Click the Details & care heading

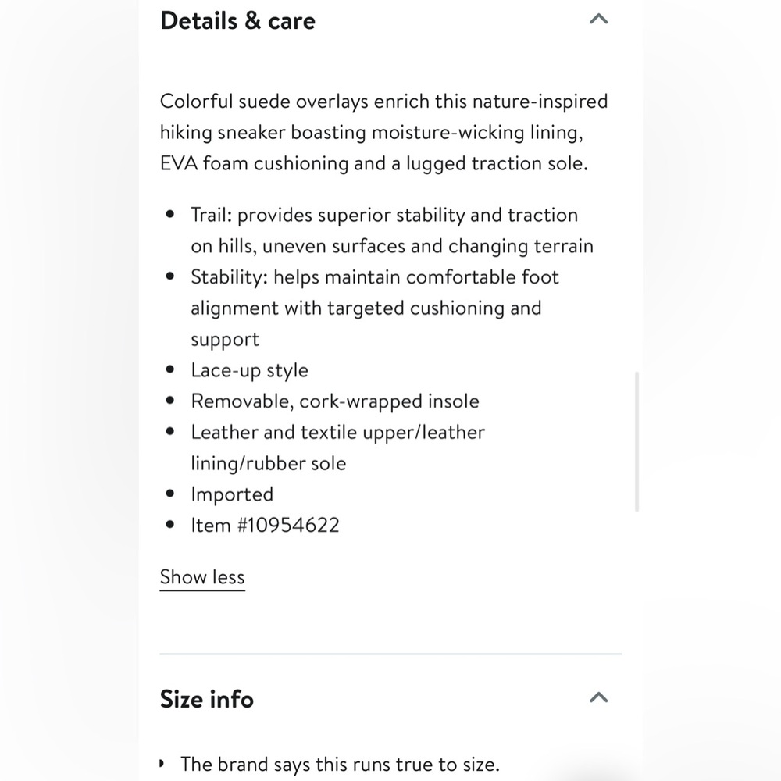click(x=237, y=21)
